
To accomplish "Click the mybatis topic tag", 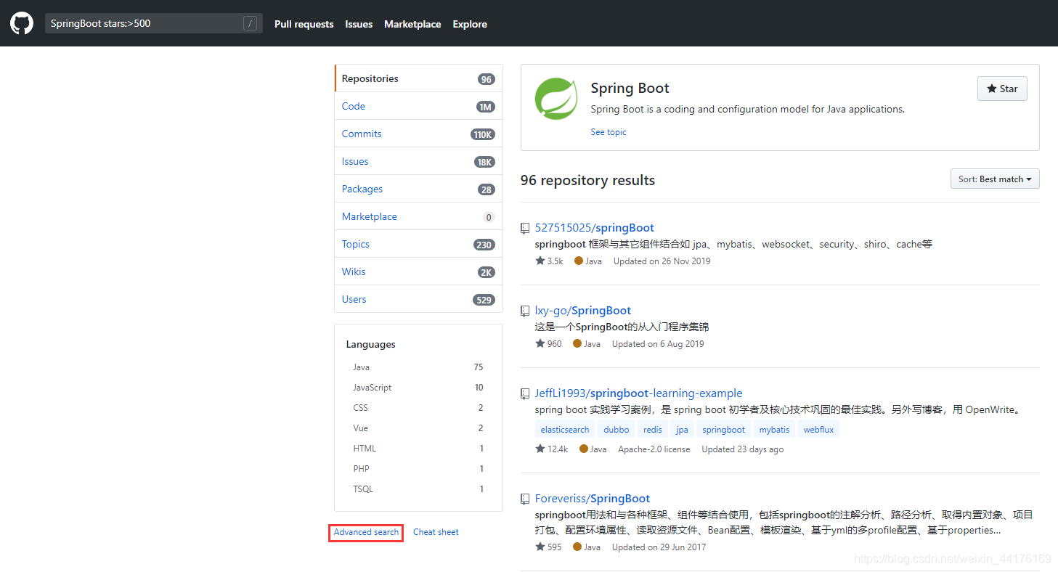I will 774,430.
